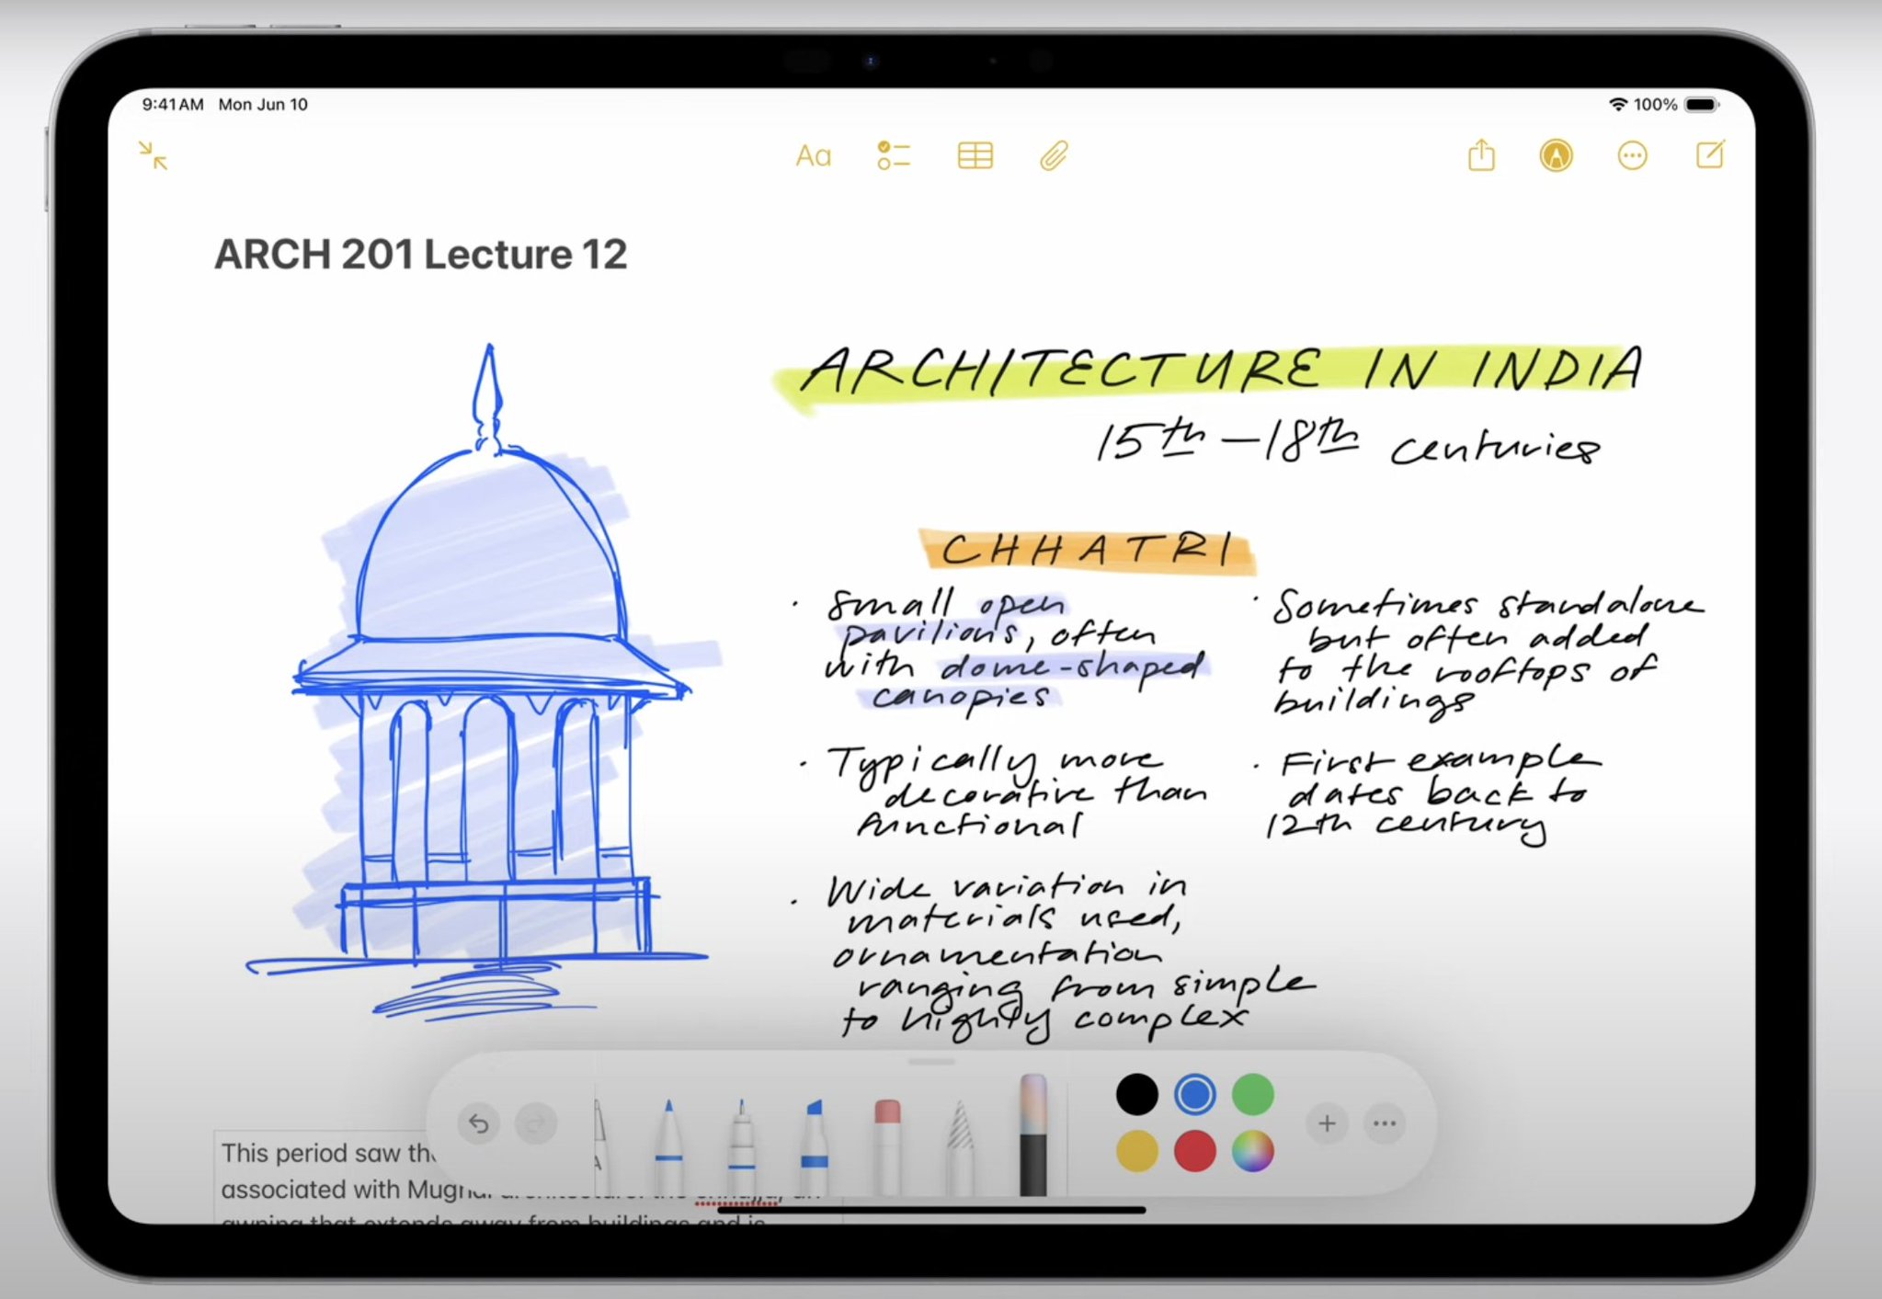The image size is (1882, 1299).
Task: Open the Aa text format options
Action: click(x=813, y=156)
